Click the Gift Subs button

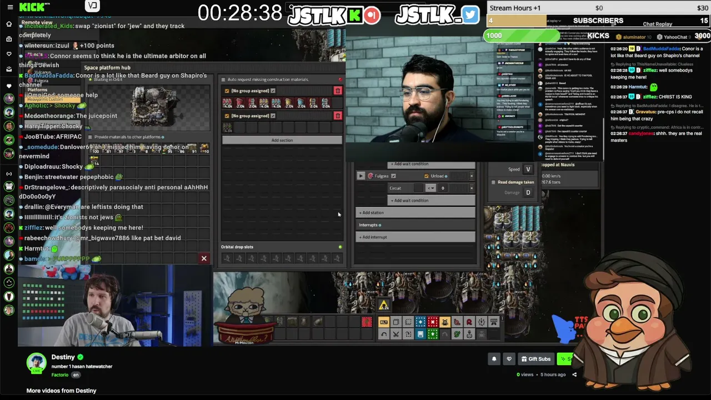535,359
